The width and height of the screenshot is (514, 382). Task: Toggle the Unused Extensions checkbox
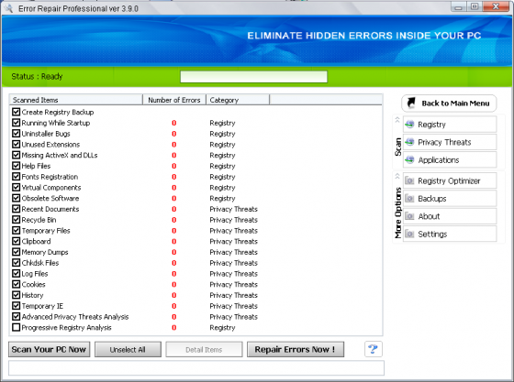(x=16, y=144)
